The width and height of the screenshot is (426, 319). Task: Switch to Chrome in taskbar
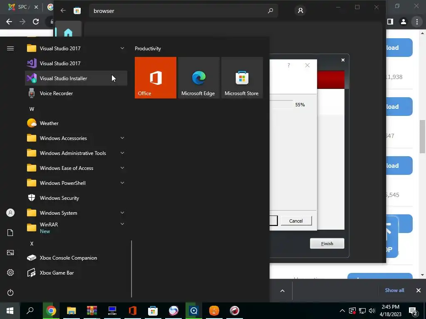click(51, 311)
